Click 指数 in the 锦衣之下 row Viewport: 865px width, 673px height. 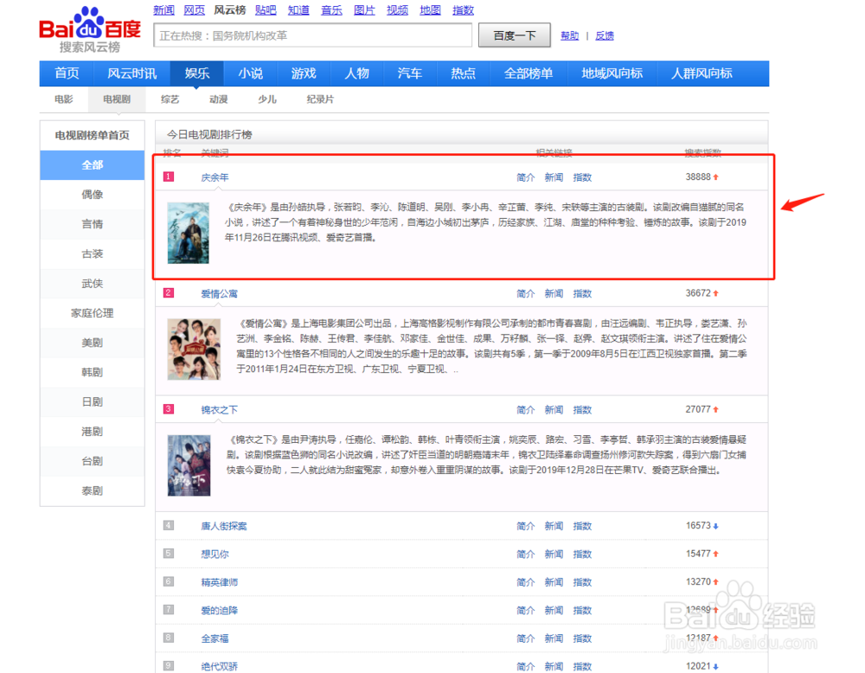point(582,410)
